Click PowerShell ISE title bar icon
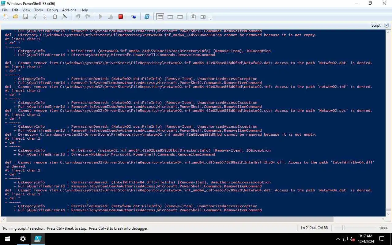Viewport: 392px width, 245px height. 3,3
